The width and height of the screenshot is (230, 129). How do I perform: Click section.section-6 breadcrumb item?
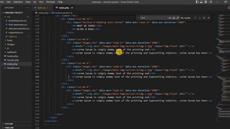(x=64, y=13)
